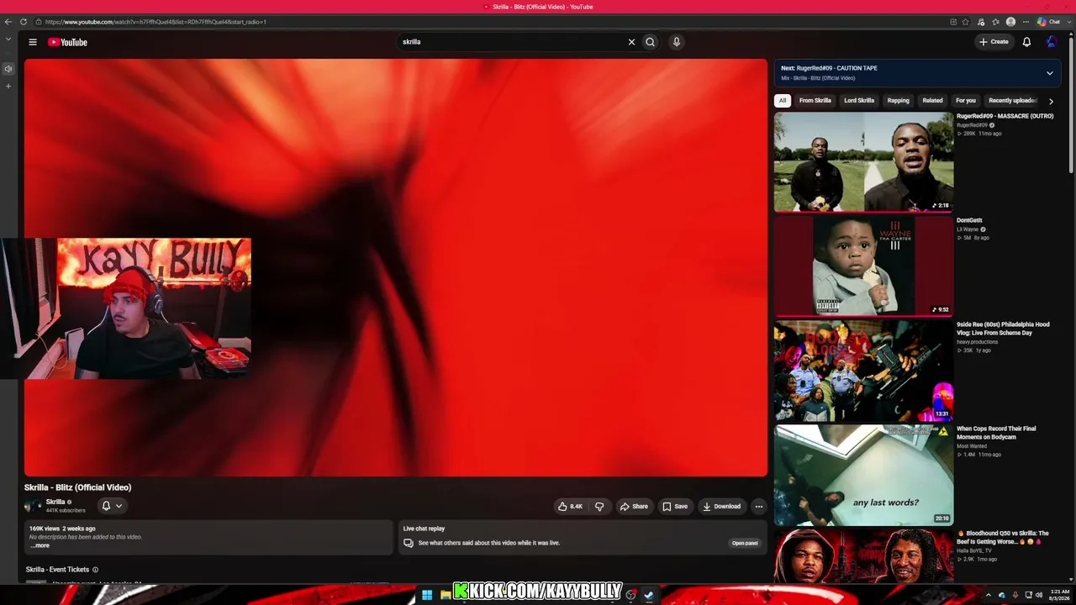
Task: Select the All filter chip
Action: (x=783, y=101)
